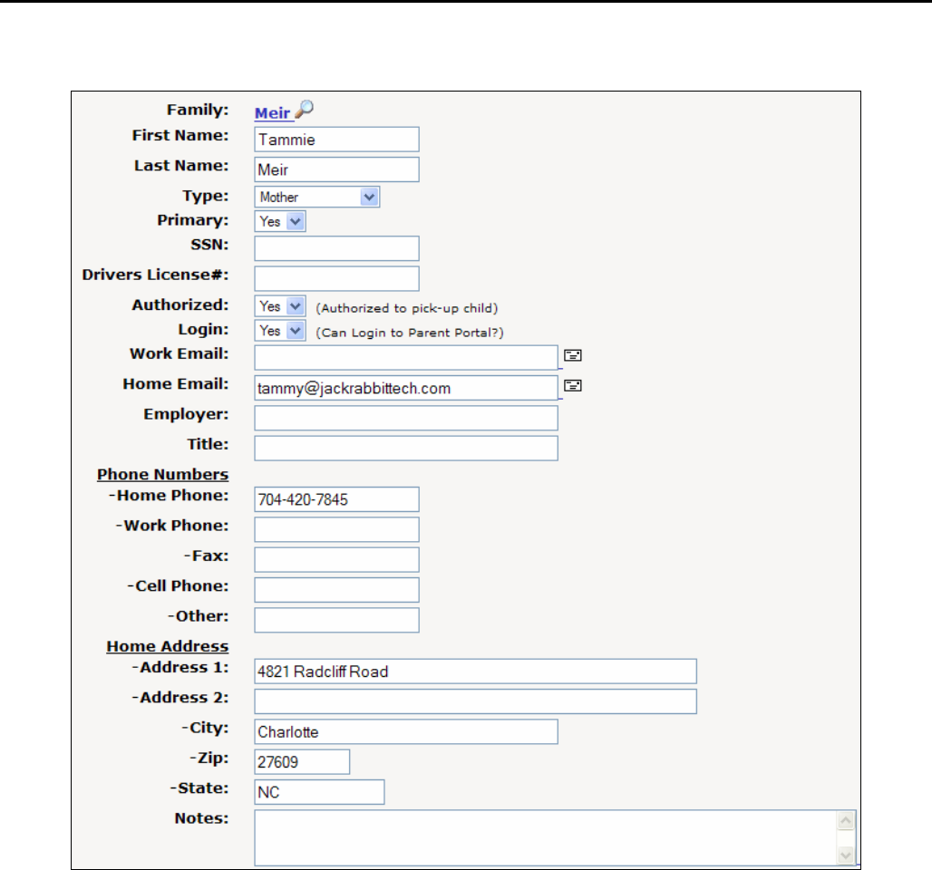The height and width of the screenshot is (870, 932).
Task: Click the Phone Numbers section heading
Action: tap(163, 474)
